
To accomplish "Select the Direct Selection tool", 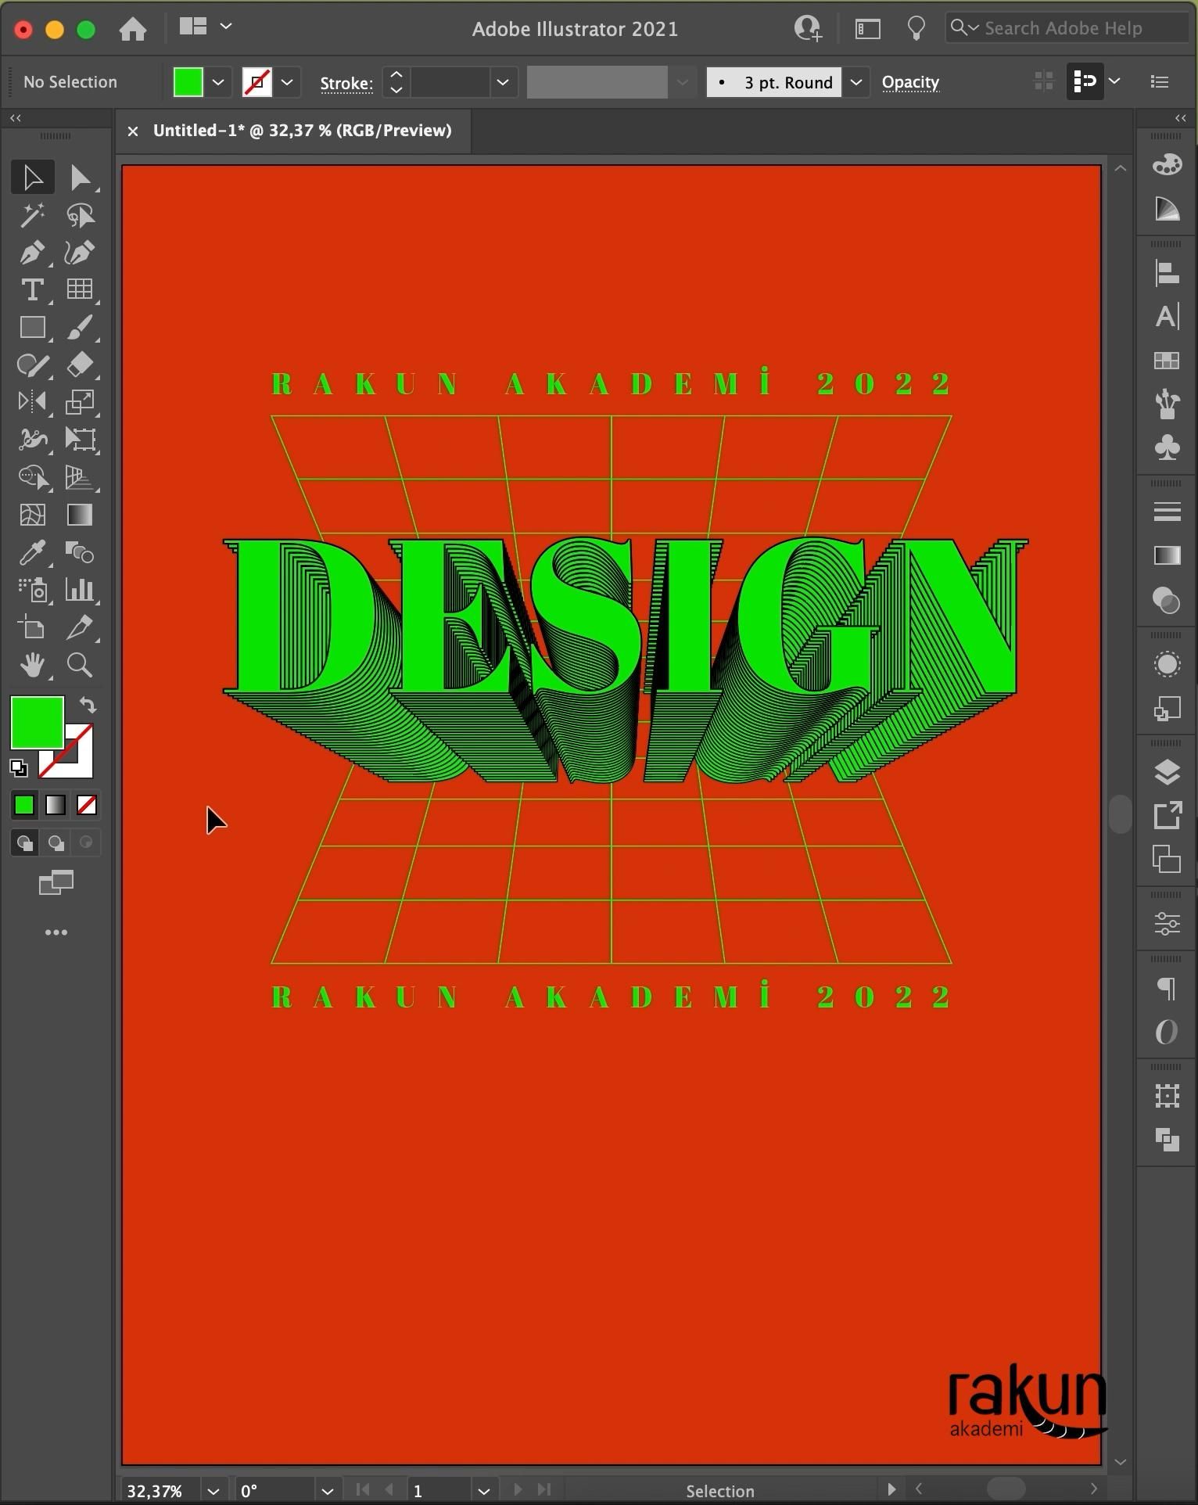I will coord(80,178).
